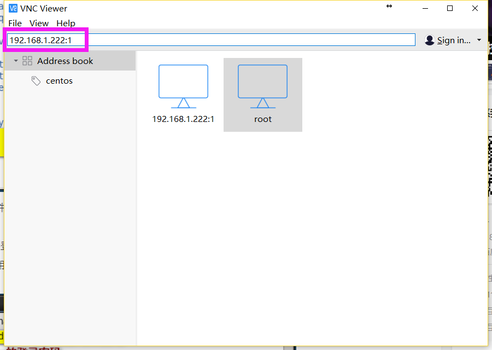Open the View menu

[39, 23]
